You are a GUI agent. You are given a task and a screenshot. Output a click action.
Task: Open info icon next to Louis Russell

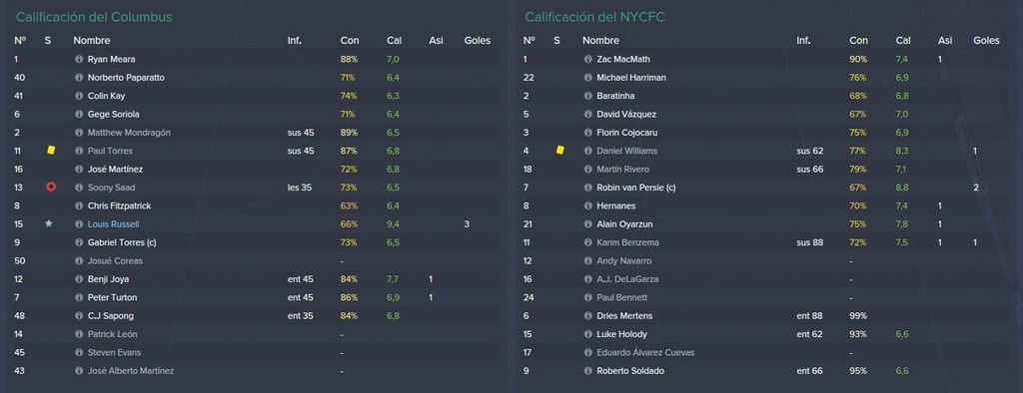pyautogui.click(x=80, y=224)
